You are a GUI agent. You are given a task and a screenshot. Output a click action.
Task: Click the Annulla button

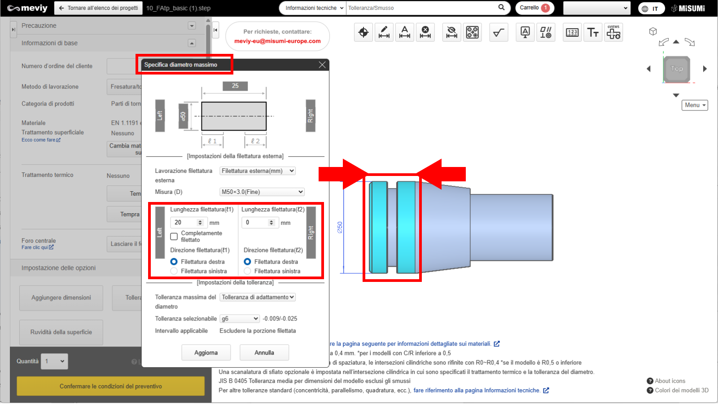[264, 353]
